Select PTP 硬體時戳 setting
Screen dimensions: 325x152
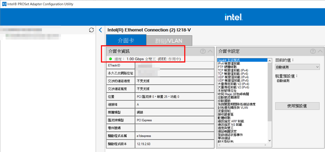pyautogui.click(x=227, y=67)
